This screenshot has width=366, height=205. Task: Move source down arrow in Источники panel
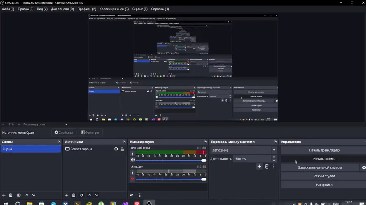tap(97, 195)
